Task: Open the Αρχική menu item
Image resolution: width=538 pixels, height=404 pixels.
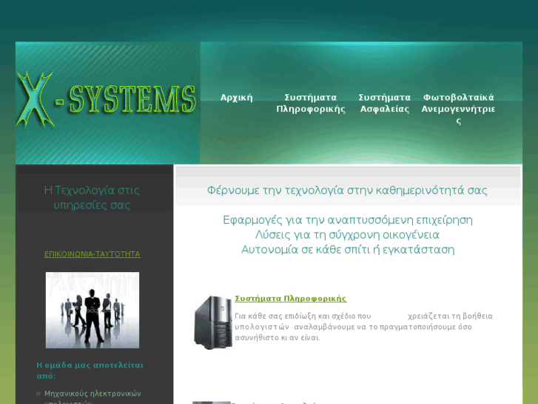Action: point(236,98)
